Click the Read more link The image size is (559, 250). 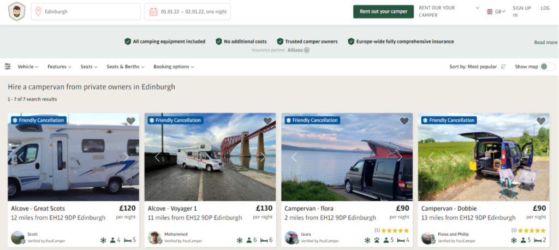click(545, 42)
